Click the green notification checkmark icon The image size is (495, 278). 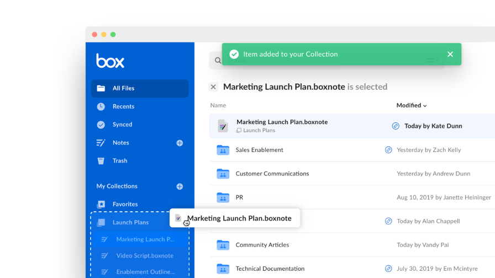(x=234, y=54)
